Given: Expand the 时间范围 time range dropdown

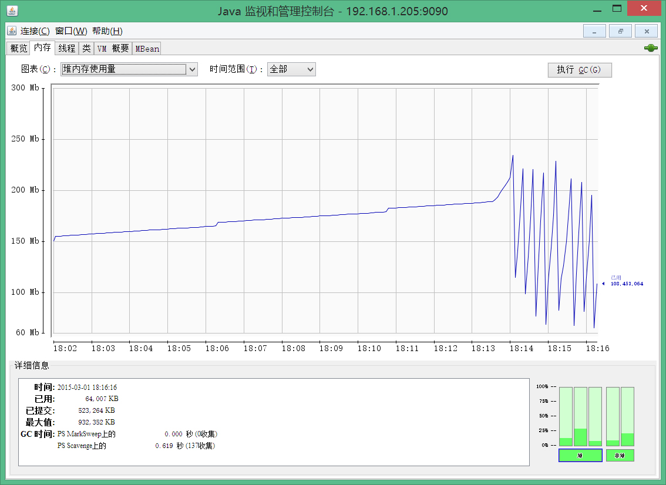Looking at the screenshot, I should tap(291, 69).
